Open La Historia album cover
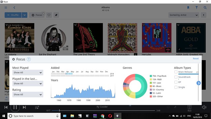211x119 pixels. pyautogui.click(x=19, y=38)
